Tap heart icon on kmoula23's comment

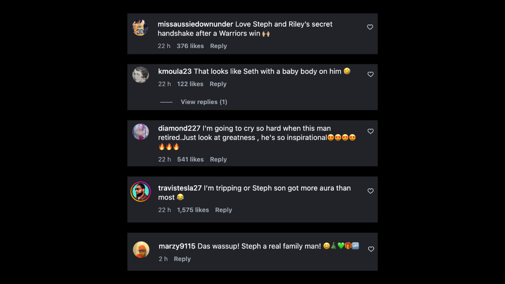point(370,75)
